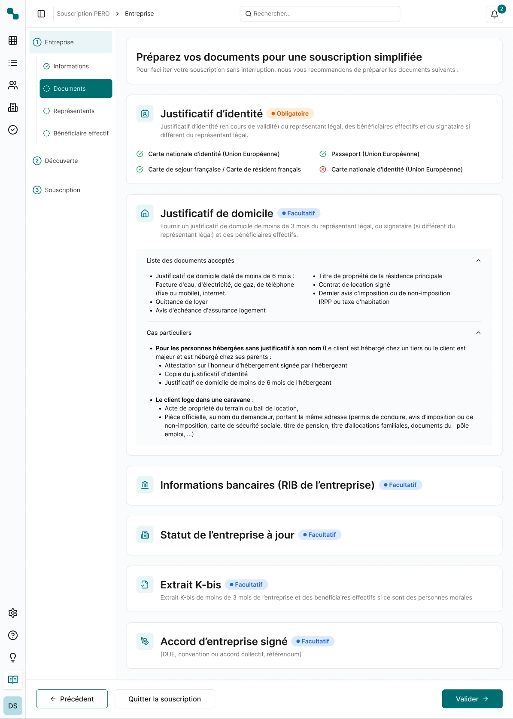Click Informations bancaires (RIB de l'entreprise) heading

[x=267, y=485]
